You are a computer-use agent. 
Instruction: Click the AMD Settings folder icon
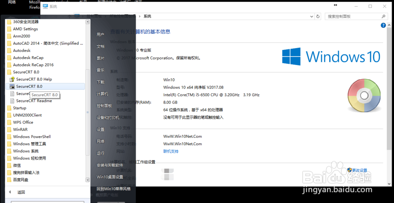pyautogui.click(x=9, y=29)
